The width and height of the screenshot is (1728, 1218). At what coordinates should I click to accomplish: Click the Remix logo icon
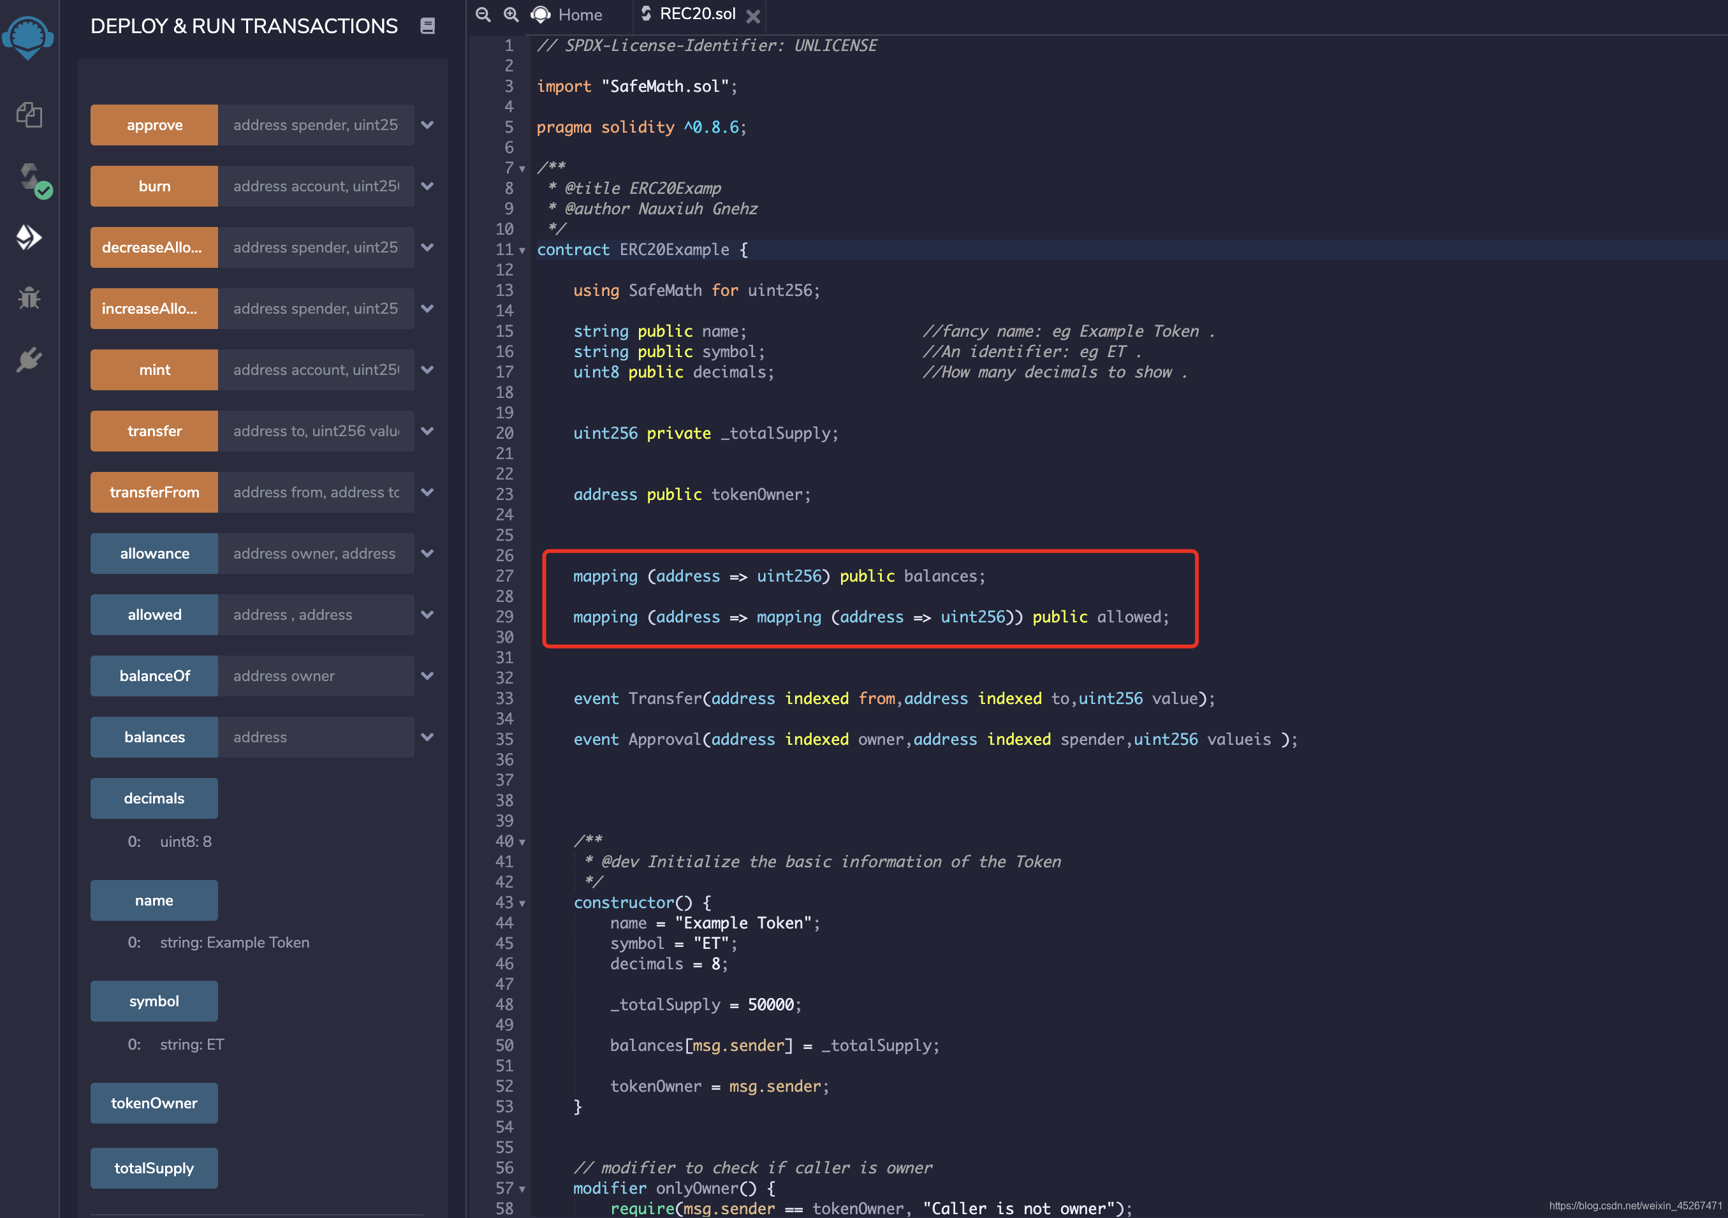point(28,37)
